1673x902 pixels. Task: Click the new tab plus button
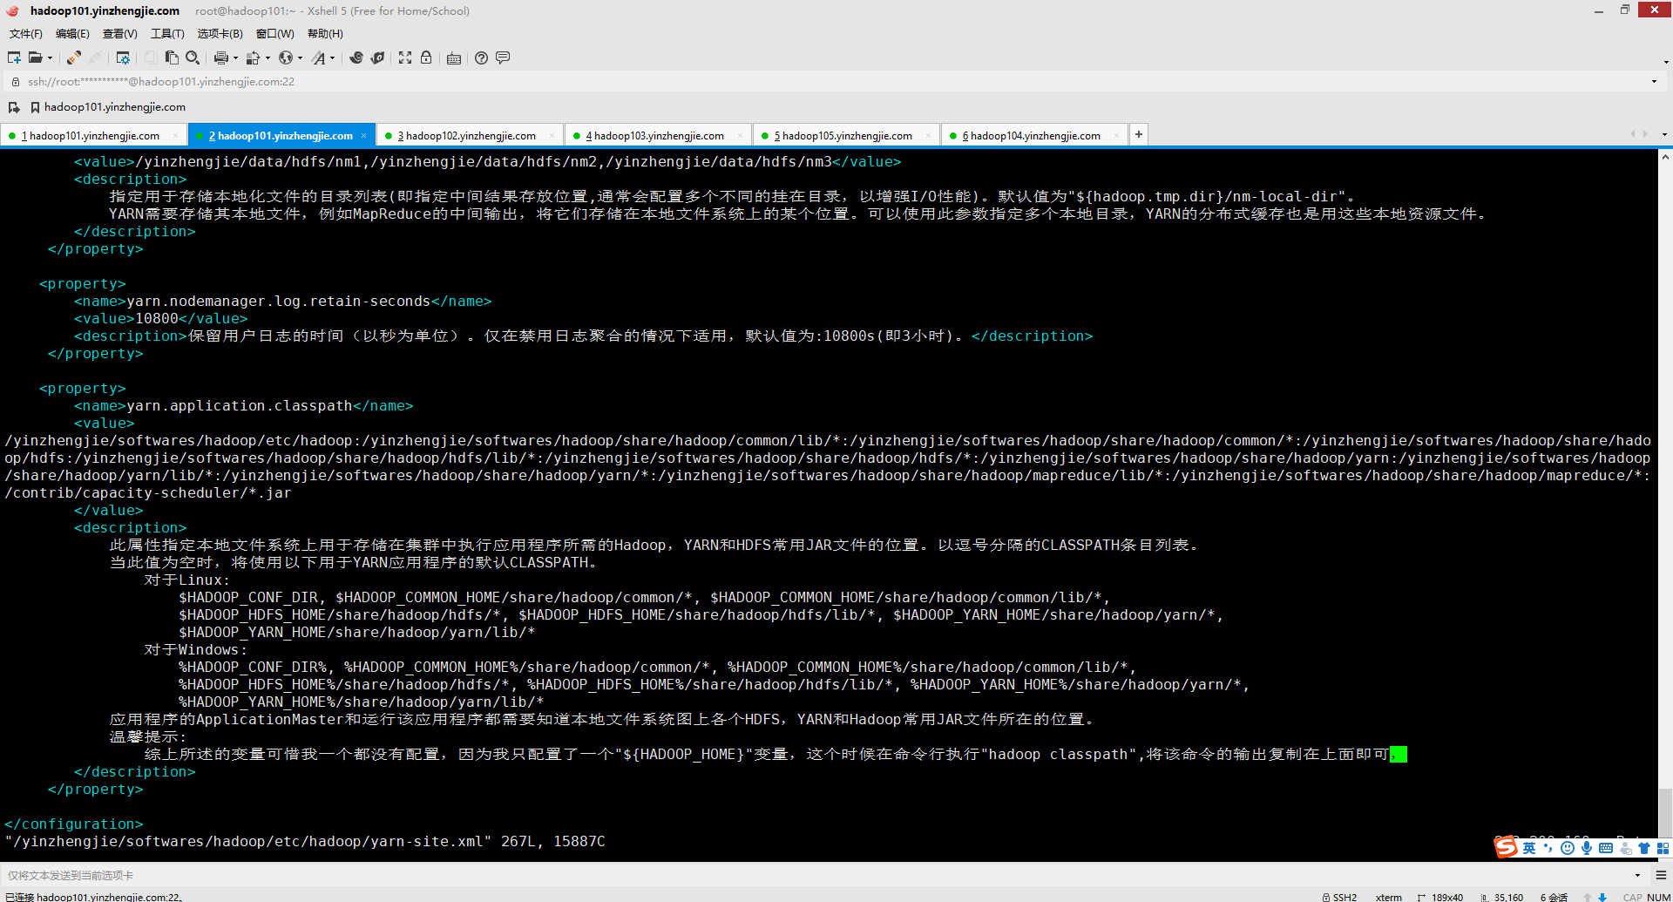(x=1139, y=134)
